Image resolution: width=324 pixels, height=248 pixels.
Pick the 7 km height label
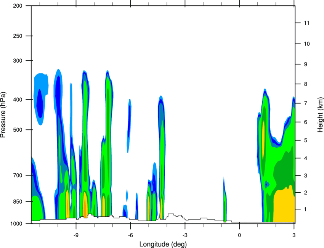coord(306,103)
